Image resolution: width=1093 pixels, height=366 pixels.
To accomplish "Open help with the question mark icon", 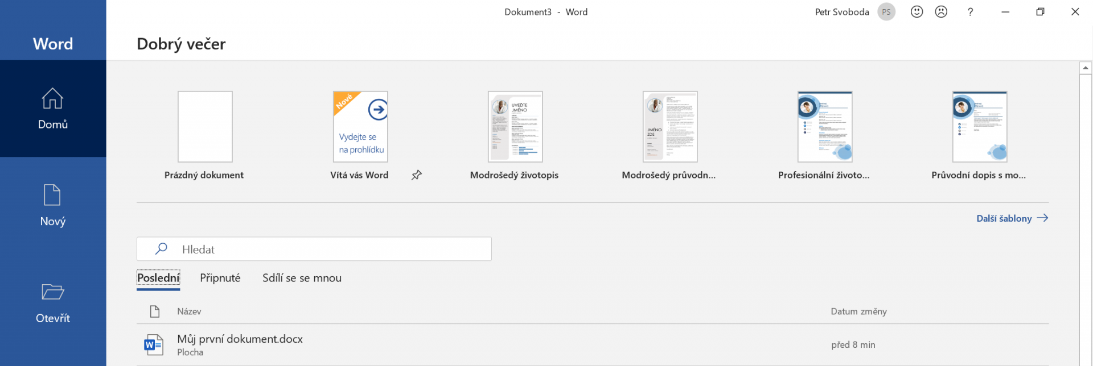I will 970,12.
